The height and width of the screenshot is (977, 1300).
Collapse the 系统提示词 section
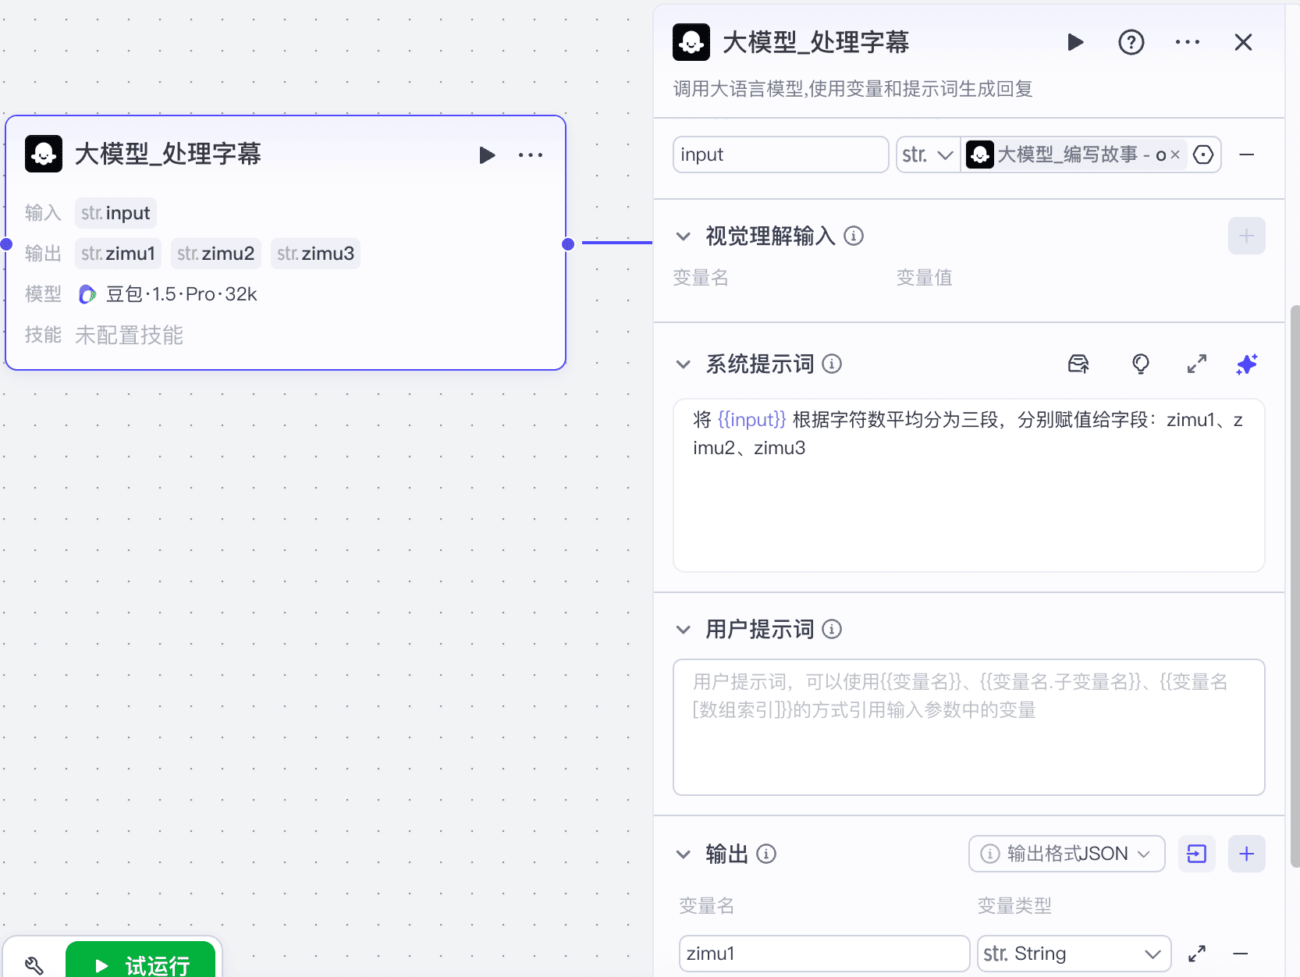(x=683, y=364)
